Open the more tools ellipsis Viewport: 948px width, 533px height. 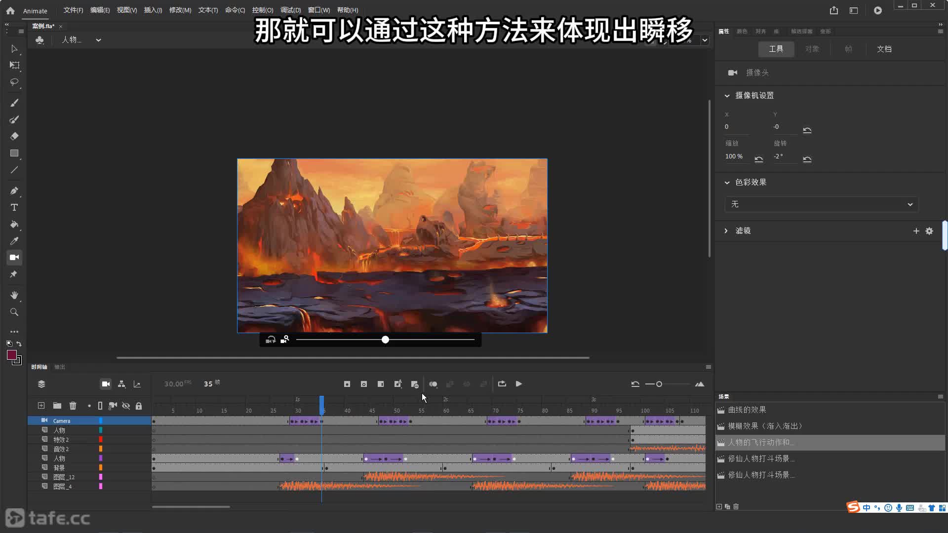point(14,332)
